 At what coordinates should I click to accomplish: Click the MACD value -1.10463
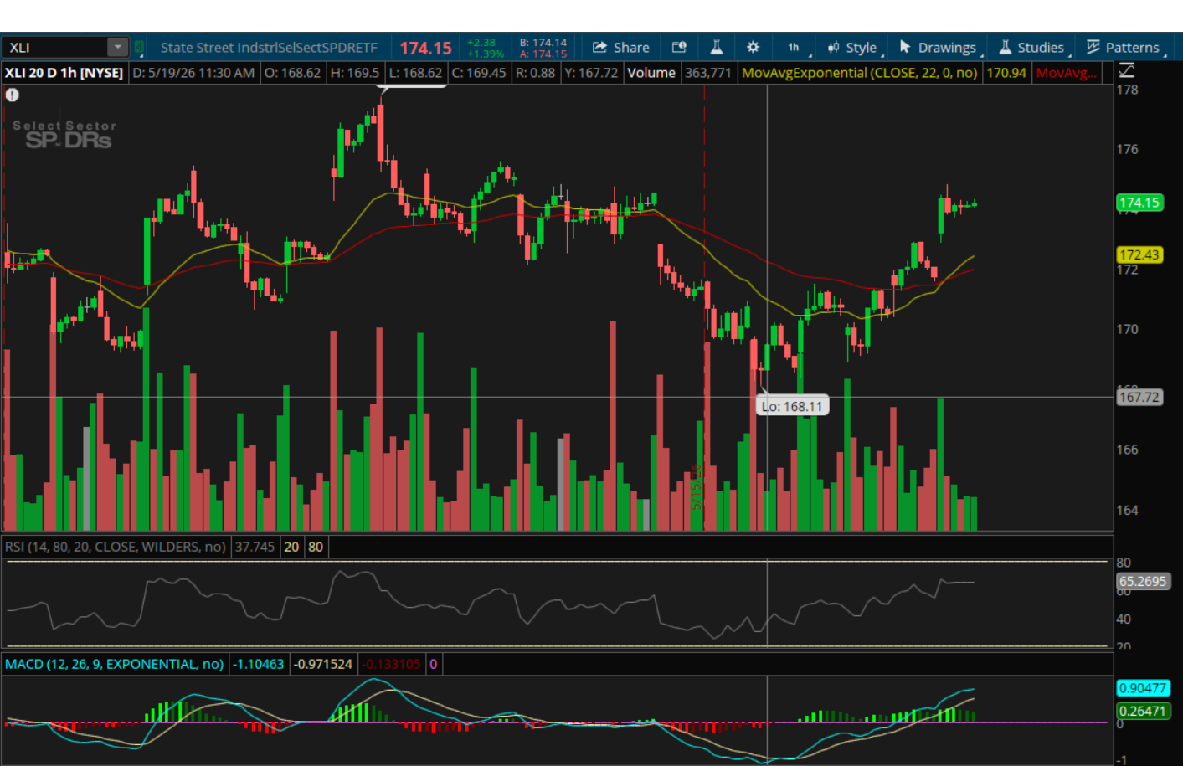pyautogui.click(x=259, y=664)
